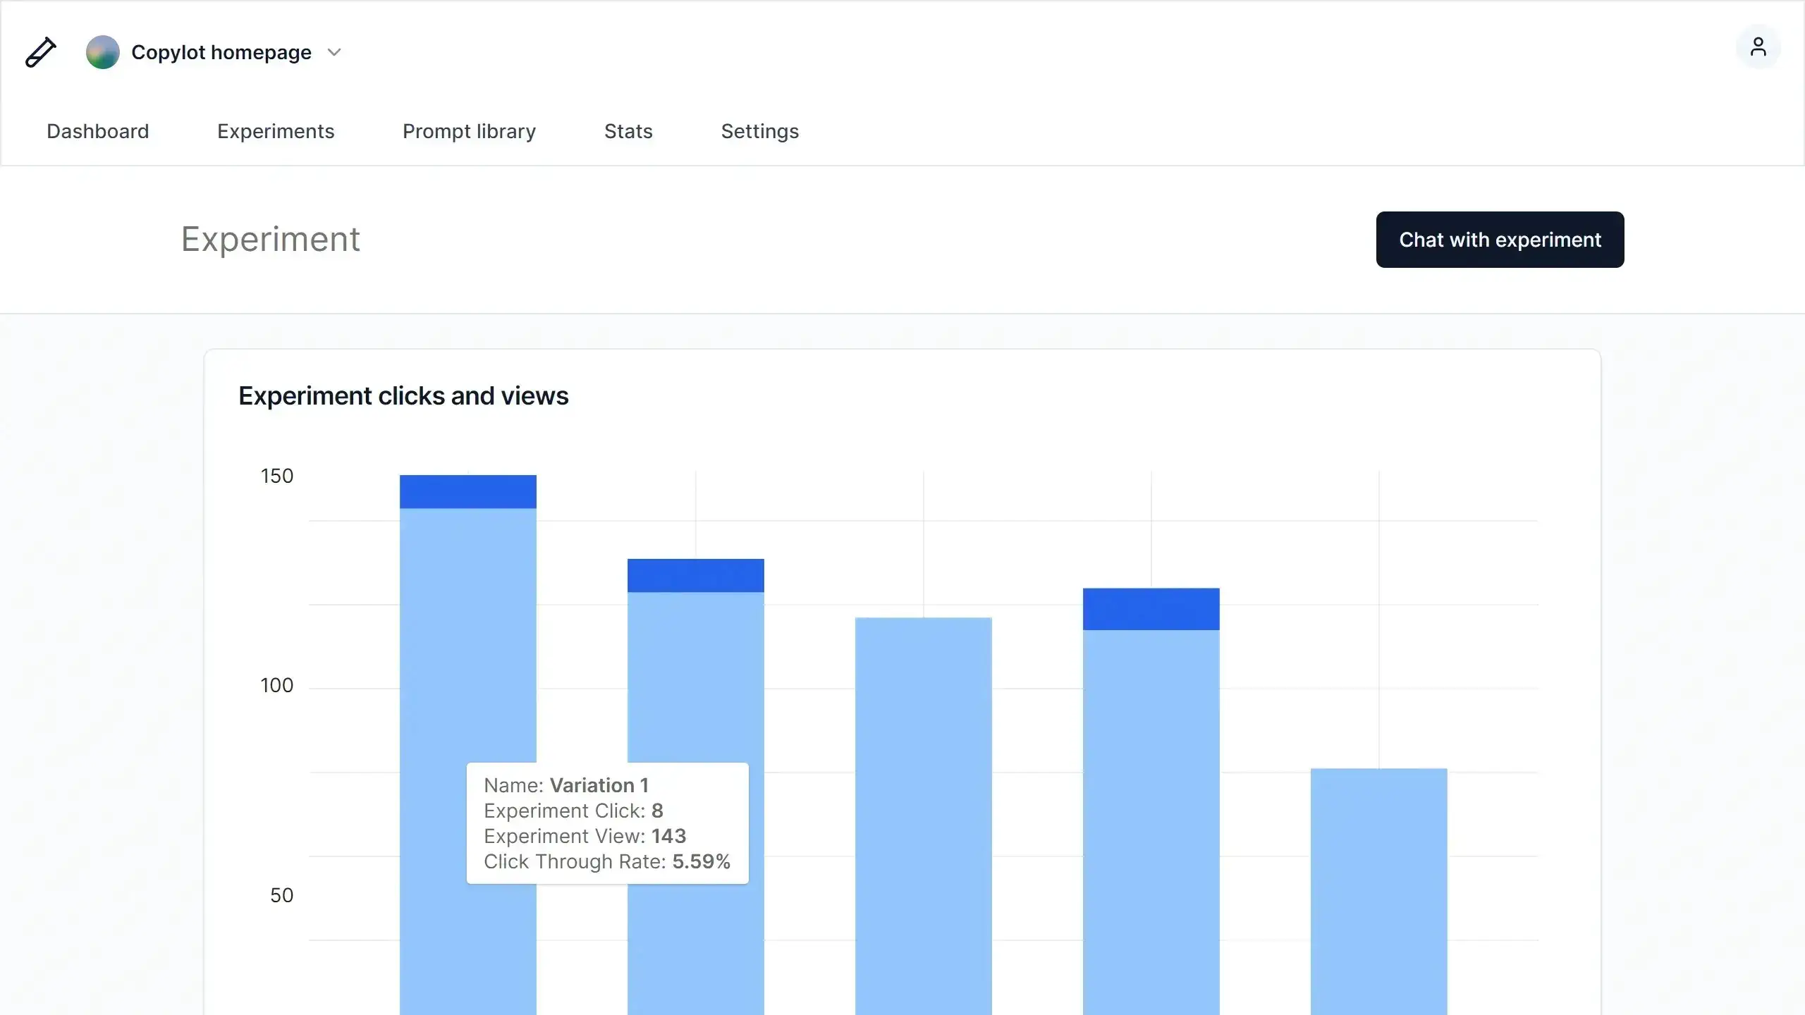
Task: Select the rightmost chart bar
Action: point(1377,881)
